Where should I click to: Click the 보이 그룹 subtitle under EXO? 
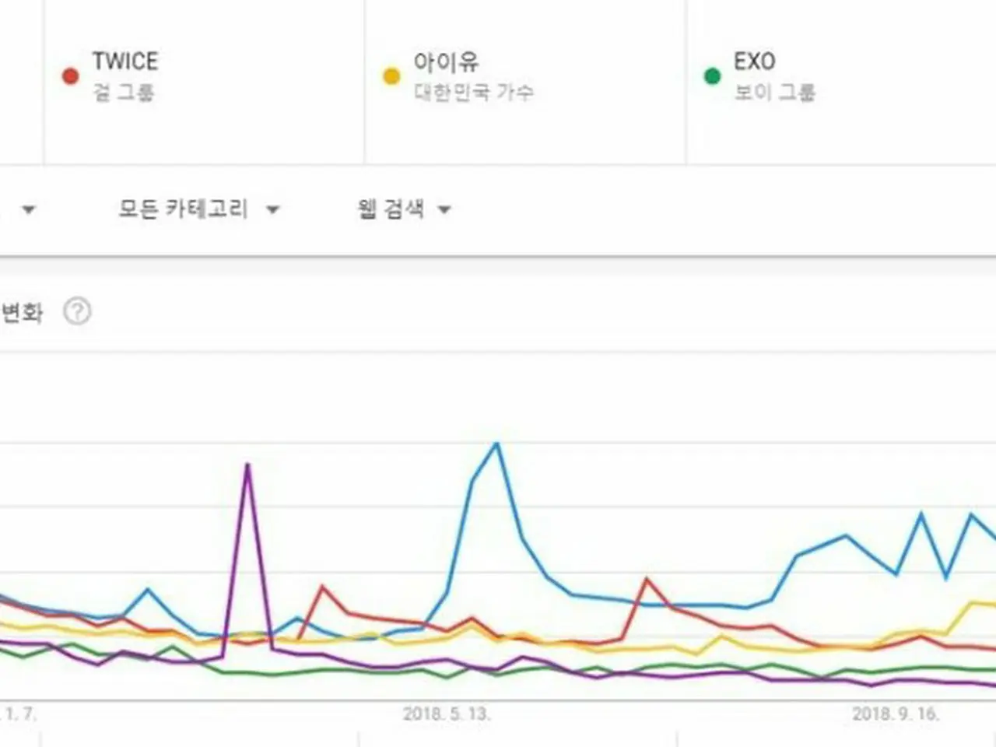tap(774, 93)
